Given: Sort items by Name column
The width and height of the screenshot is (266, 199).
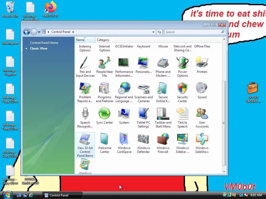Looking at the screenshot, I should pos(85,40).
